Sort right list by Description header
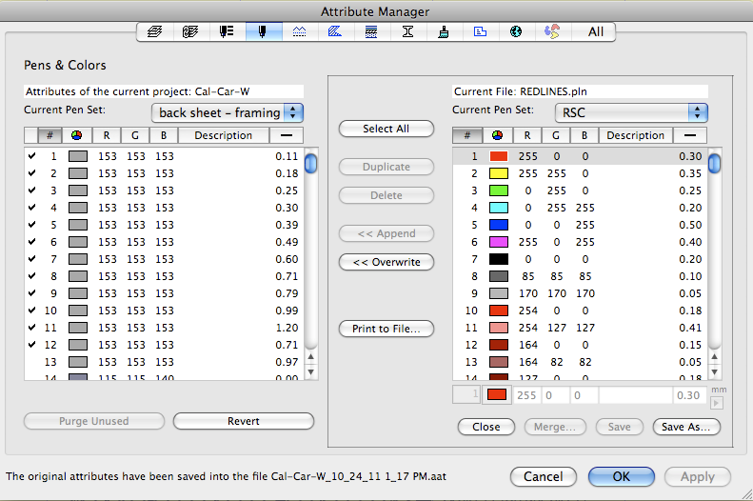 pos(635,135)
